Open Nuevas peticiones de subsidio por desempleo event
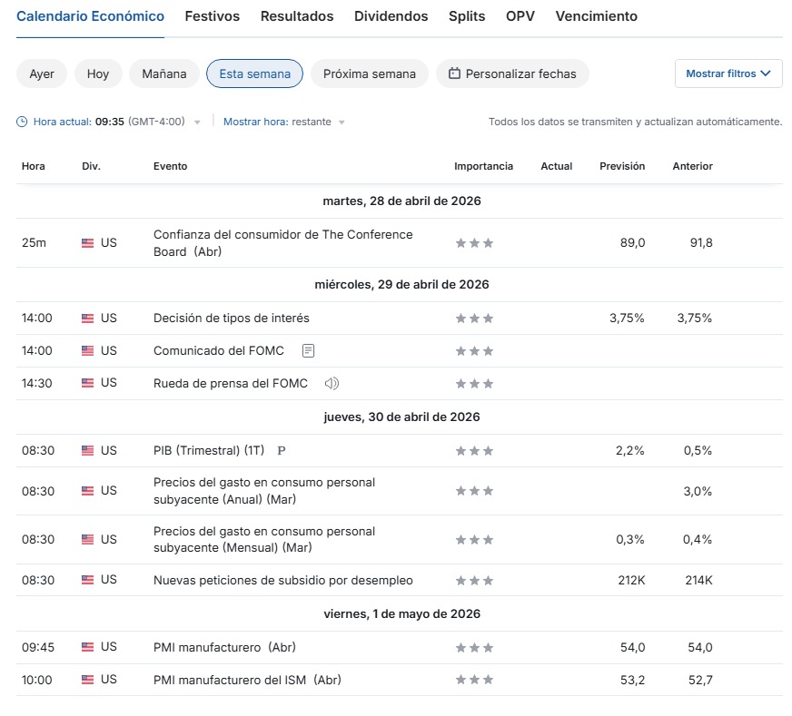Screen dimensions: 792x716 click(282, 580)
